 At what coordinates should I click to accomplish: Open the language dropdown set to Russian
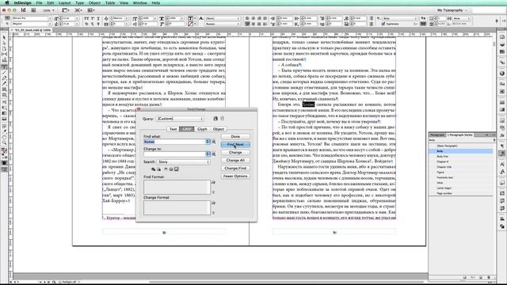pyautogui.click(x=223, y=24)
